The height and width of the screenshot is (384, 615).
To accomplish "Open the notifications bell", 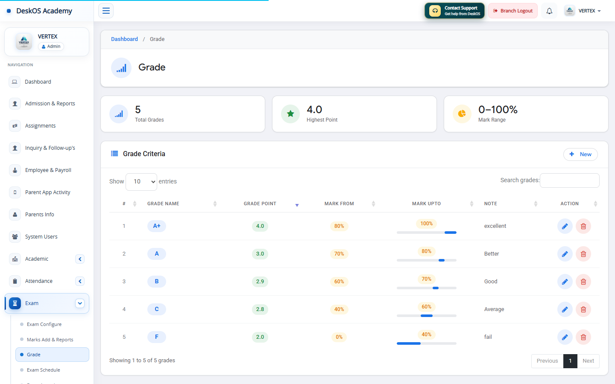I will [549, 11].
